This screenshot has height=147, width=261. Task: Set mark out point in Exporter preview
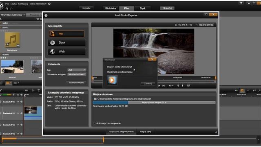183,86
